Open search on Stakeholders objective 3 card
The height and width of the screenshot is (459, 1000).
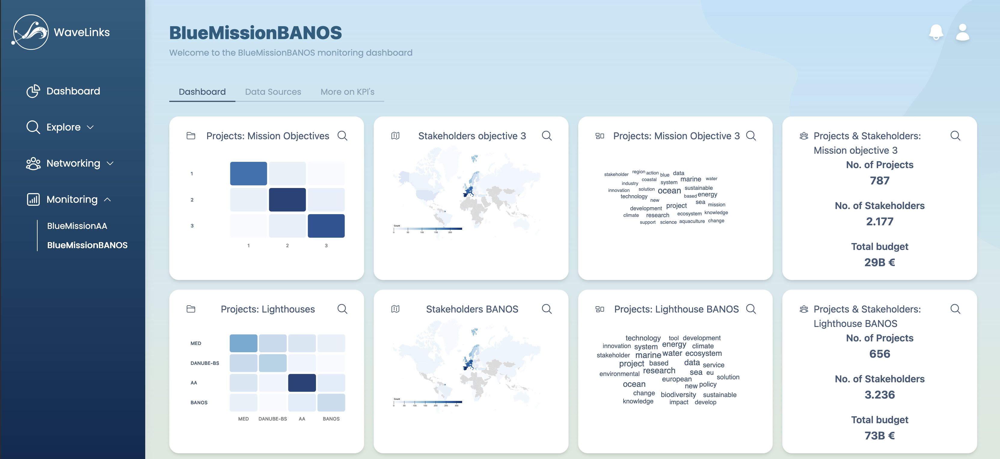click(547, 136)
